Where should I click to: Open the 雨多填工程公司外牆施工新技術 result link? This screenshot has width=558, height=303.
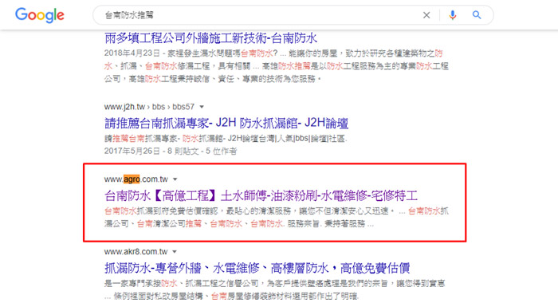[210, 38]
